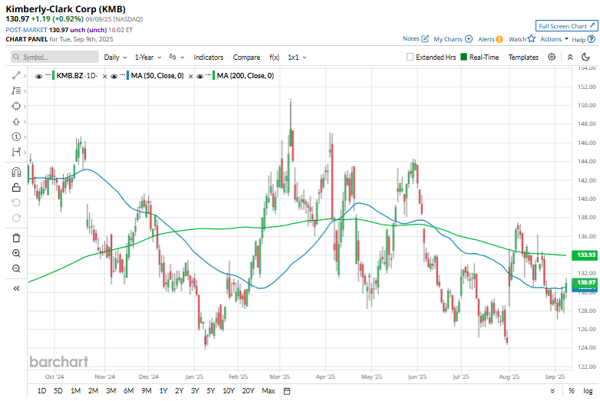Click the 133.93 price axis label
The width and height of the screenshot is (600, 401).
pos(585,255)
